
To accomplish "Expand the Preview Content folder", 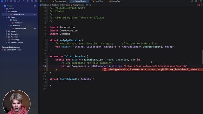I will pos(6,42).
